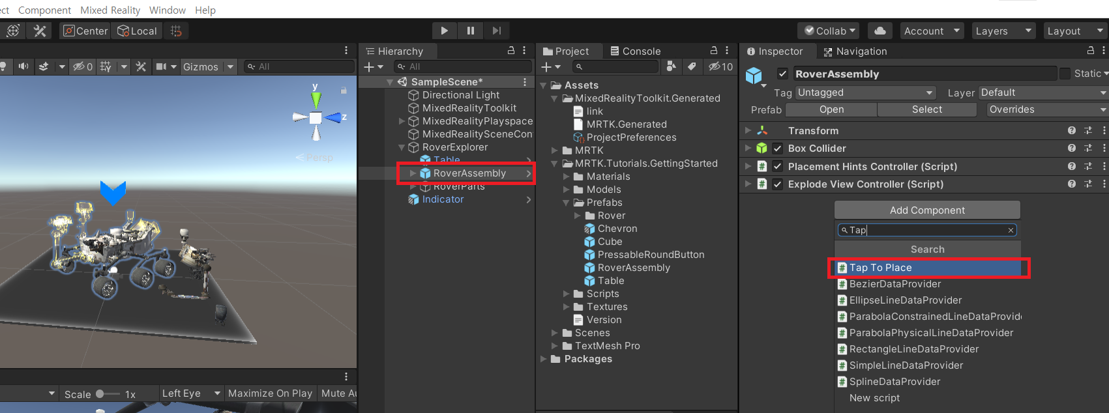The height and width of the screenshot is (413, 1109).
Task: Click the prefab Open button
Action: [x=831, y=109]
